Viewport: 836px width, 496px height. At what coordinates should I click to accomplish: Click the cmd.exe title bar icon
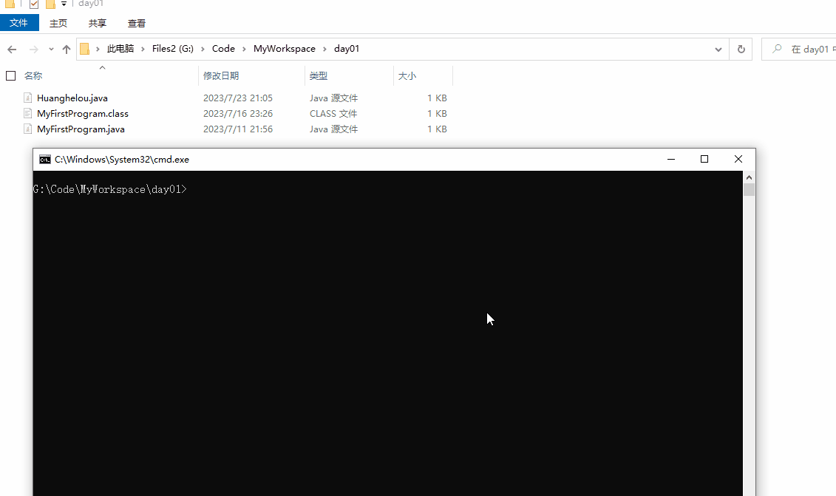pyautogui.click(x=45, y=160)
